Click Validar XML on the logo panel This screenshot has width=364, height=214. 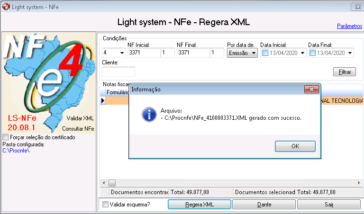[x=80, y=118]
